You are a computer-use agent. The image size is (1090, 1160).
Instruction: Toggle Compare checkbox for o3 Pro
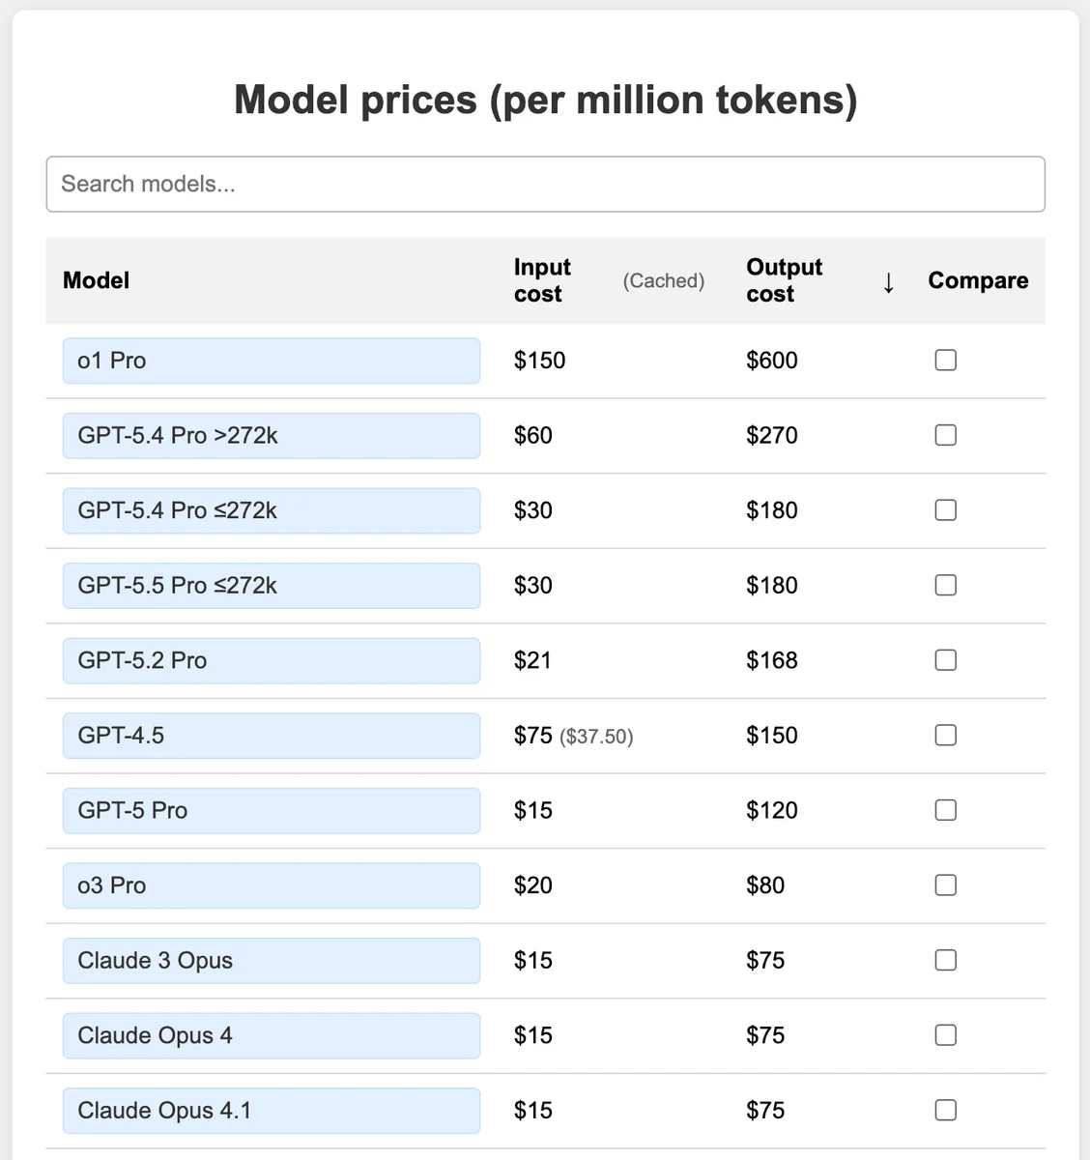pos(946,885)
